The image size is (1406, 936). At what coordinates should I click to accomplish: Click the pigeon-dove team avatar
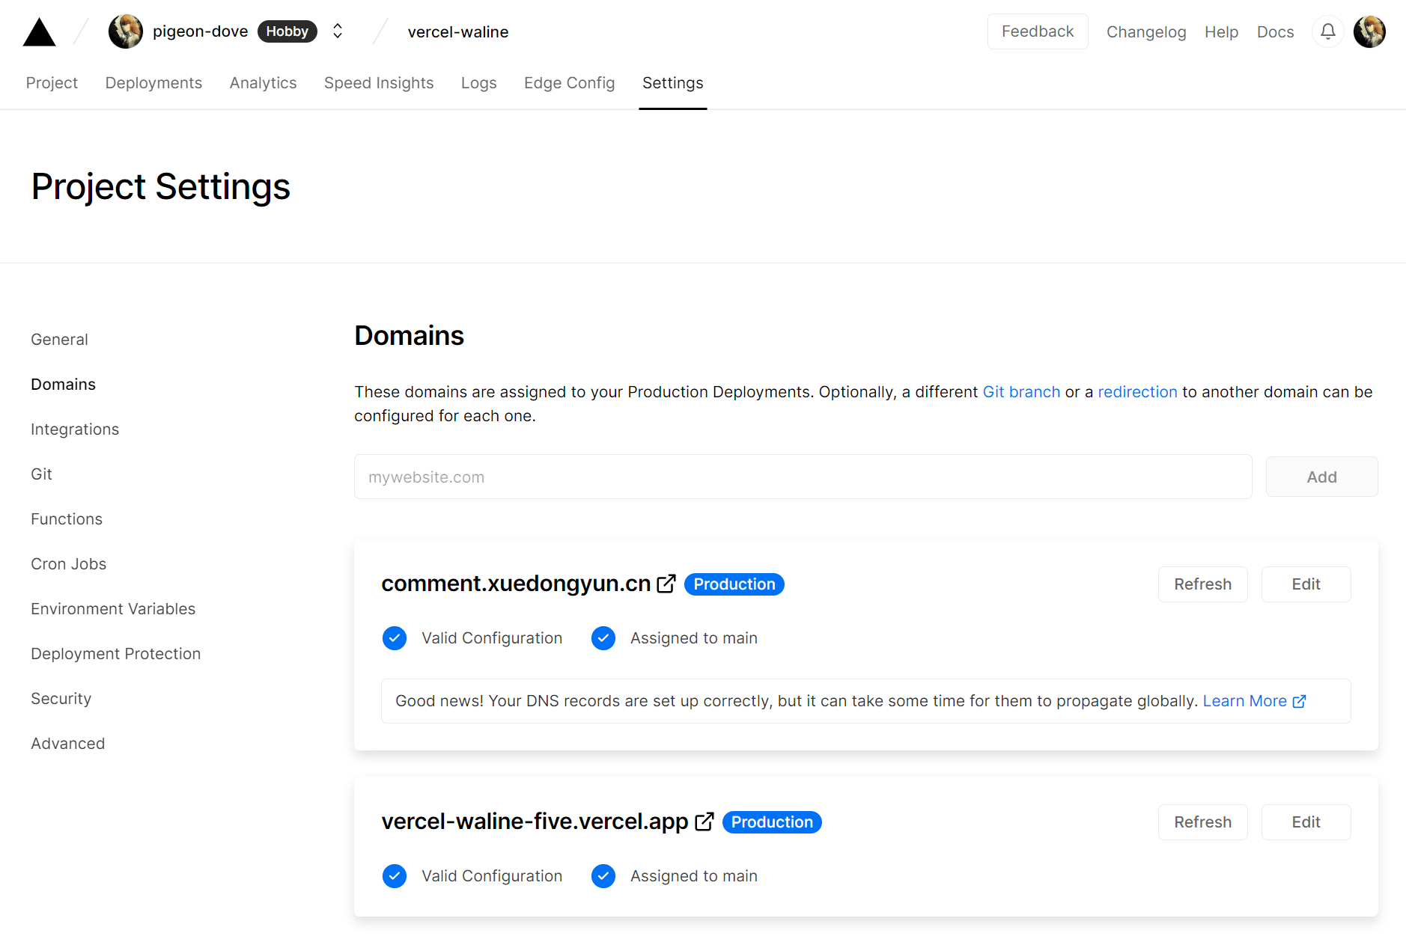[126, 31]
